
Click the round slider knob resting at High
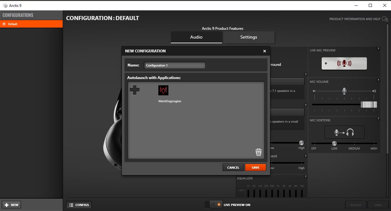pyautogui.click(x=301, y=143)
